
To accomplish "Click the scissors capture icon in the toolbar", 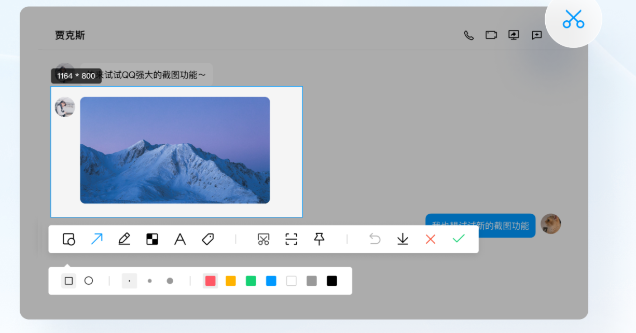I will point(264,239).
